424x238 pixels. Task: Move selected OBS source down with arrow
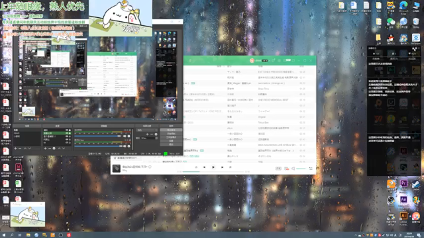(64, 148)
